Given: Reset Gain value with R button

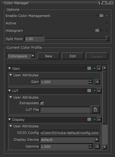Looking at the screenshot, I should click(98, 82).
